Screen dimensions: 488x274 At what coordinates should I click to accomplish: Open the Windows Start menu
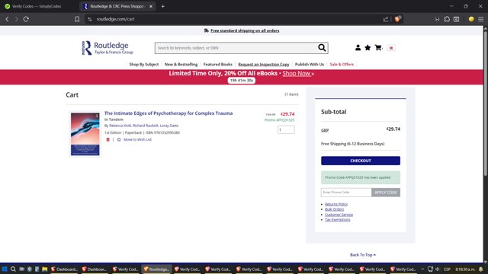[x=5, y=269]
